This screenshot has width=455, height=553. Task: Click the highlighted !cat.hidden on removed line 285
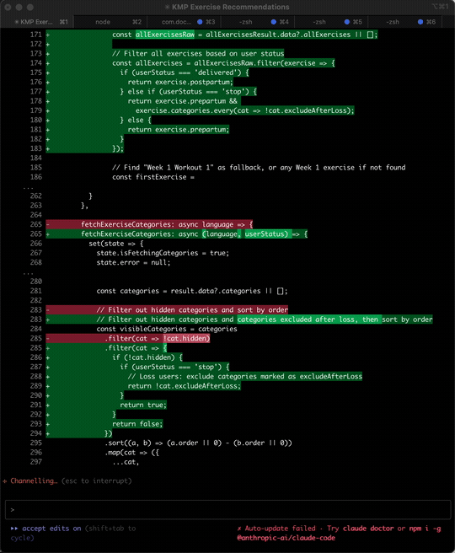pos(186,339)
